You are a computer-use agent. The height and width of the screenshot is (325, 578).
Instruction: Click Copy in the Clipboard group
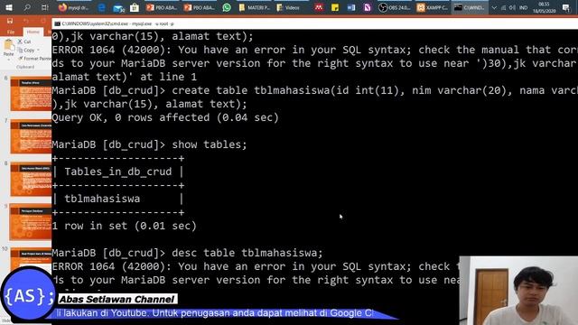click(x=26, y=50)
